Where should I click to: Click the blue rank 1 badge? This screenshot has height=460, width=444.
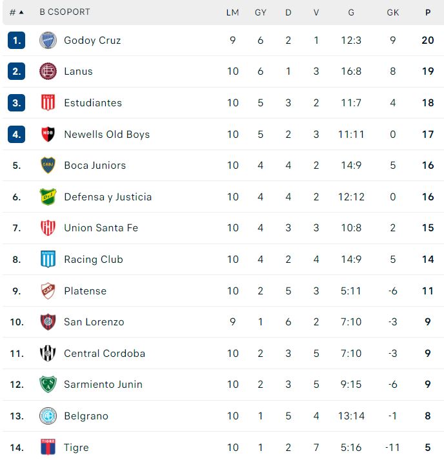coord(16,40)
